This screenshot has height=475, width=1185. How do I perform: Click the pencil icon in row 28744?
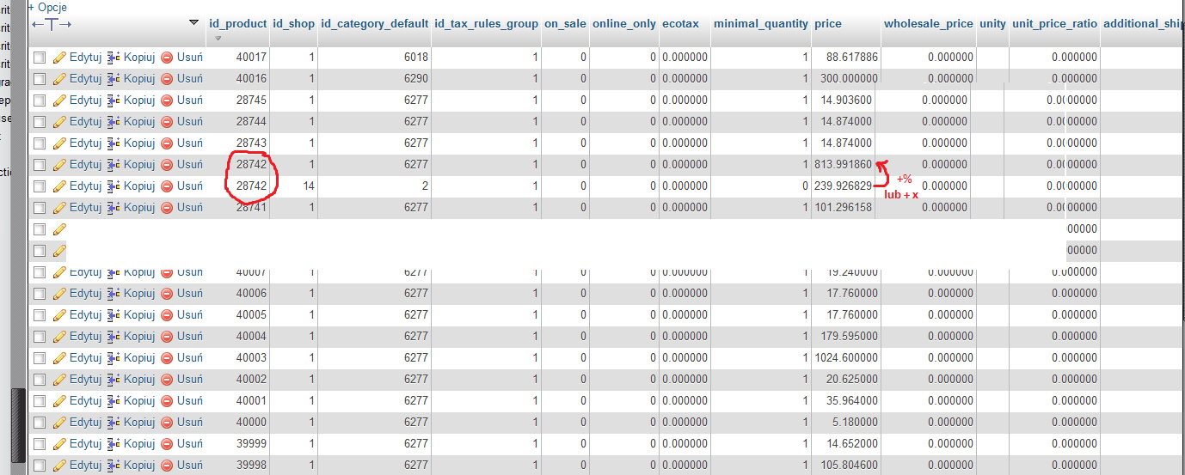pos(59,122)
